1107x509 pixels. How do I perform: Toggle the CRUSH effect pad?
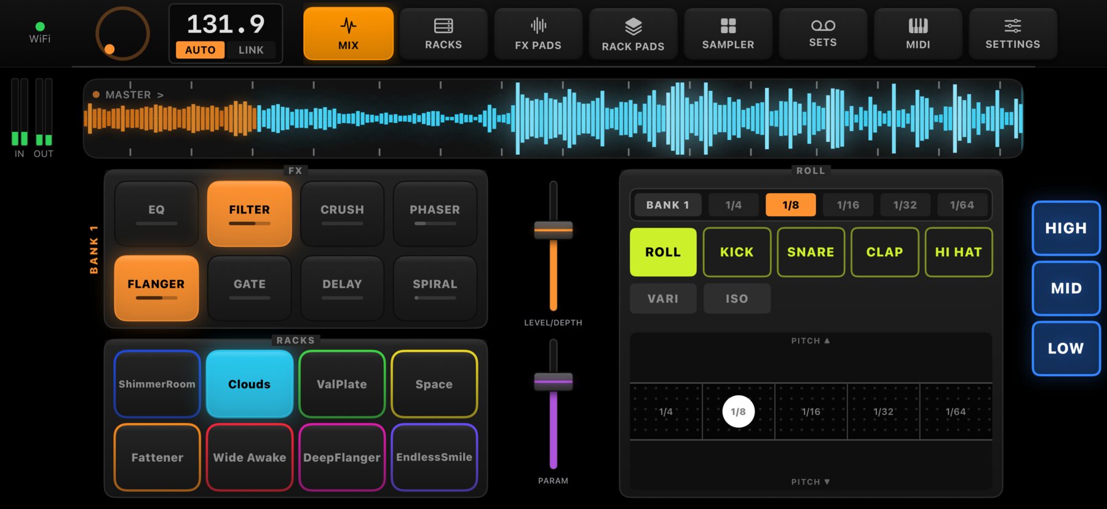click(x=342, y=213)
